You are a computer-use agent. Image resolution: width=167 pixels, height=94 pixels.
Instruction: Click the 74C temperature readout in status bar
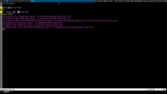[111, 1]
